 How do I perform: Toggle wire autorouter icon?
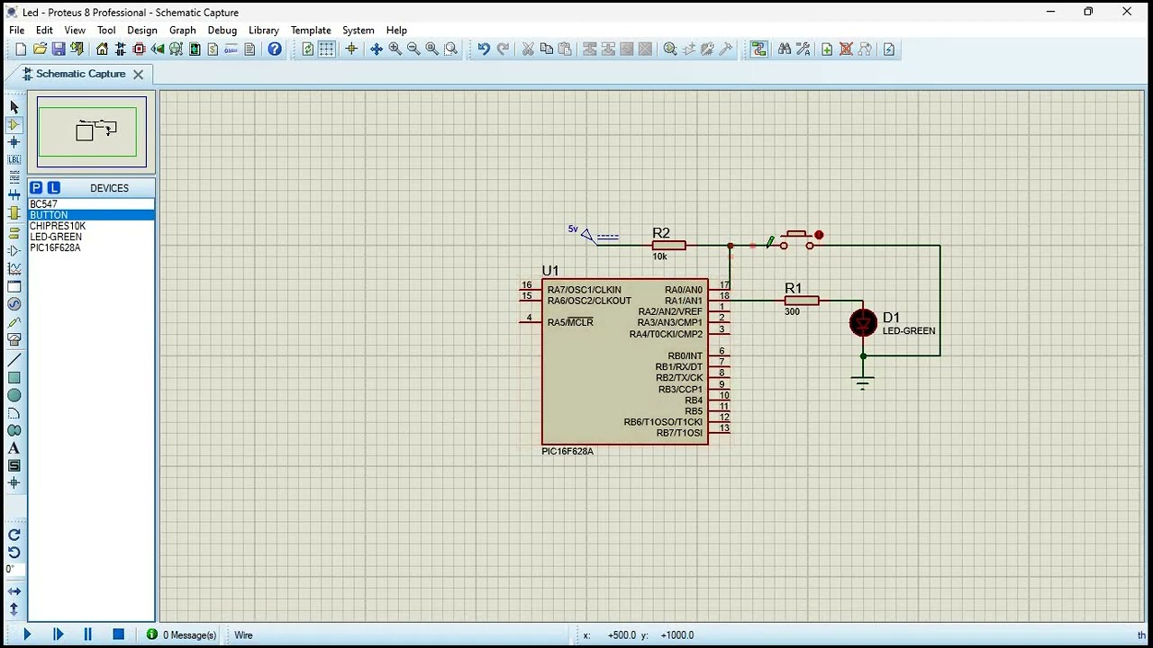tap(758, 49)
